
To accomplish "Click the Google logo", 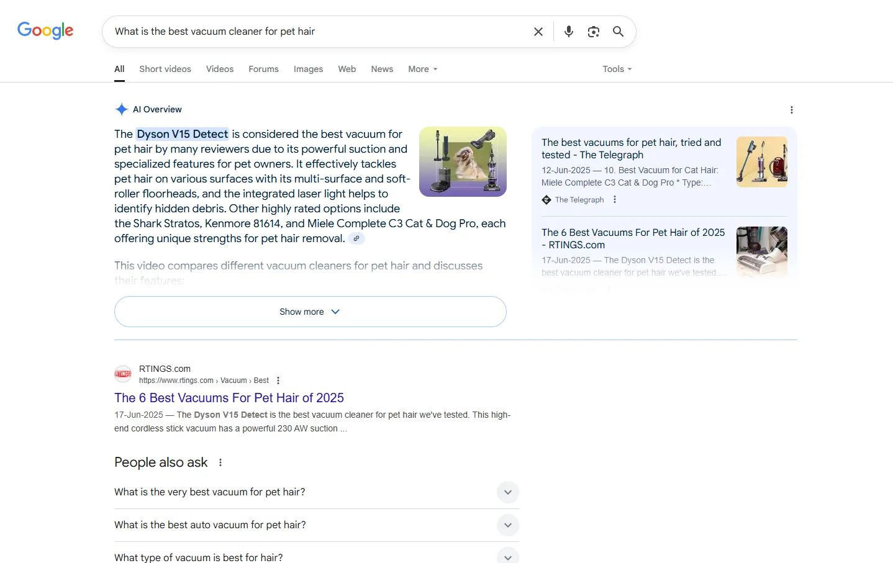I will click(x=45, y=30).
